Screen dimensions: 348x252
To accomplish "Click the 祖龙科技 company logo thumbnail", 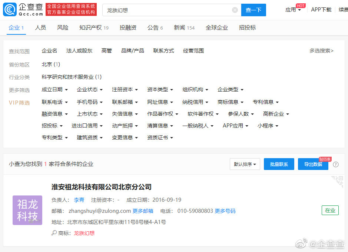I will 27,210.
